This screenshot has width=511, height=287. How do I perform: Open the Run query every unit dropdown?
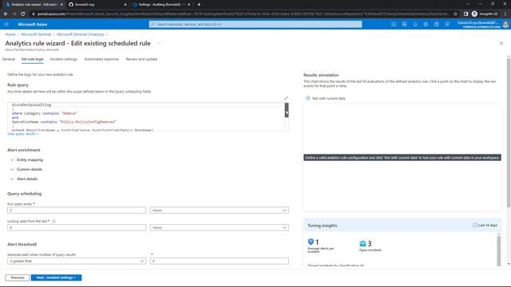220,210
